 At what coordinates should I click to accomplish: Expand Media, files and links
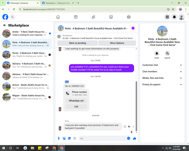[x=162, y=78]
